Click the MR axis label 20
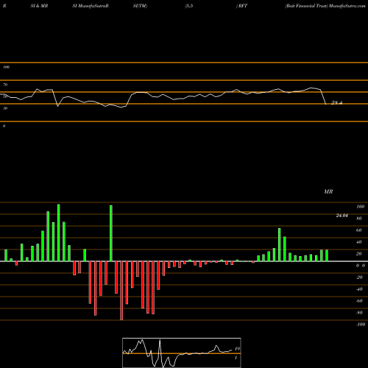 click(359, 254)
